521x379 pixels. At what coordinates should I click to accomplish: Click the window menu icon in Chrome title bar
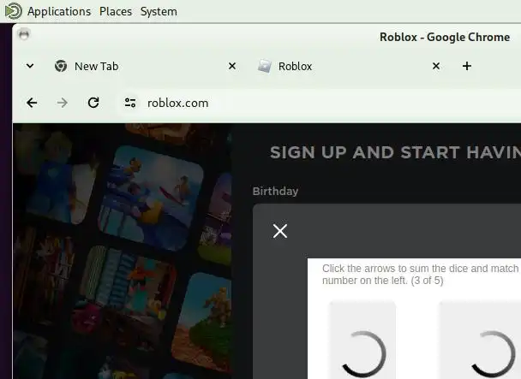coord(24,34)
